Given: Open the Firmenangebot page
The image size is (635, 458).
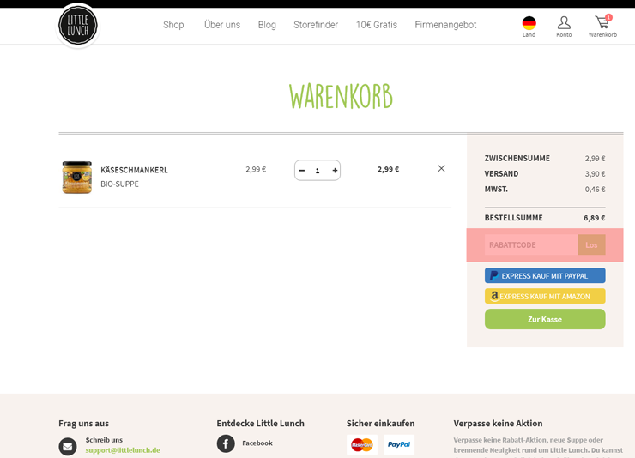Looking at the screenshot, I should [445, 25].
